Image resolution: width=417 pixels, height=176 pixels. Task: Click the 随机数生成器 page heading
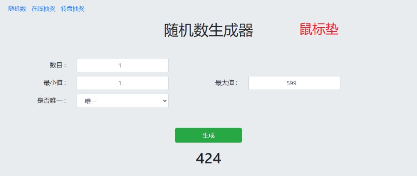tap(208, 30)
